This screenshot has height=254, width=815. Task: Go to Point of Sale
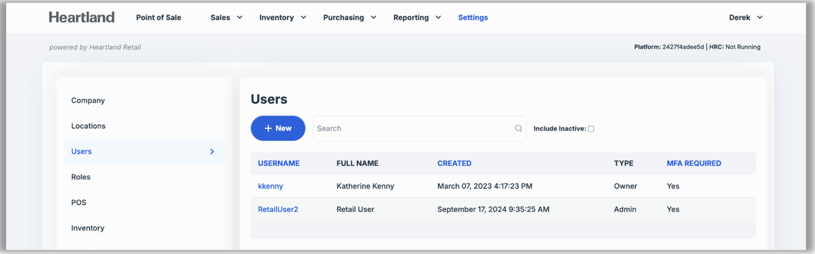[x=159, y=18]
